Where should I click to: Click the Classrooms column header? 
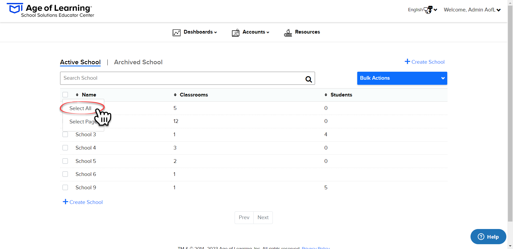pos(194,95)
